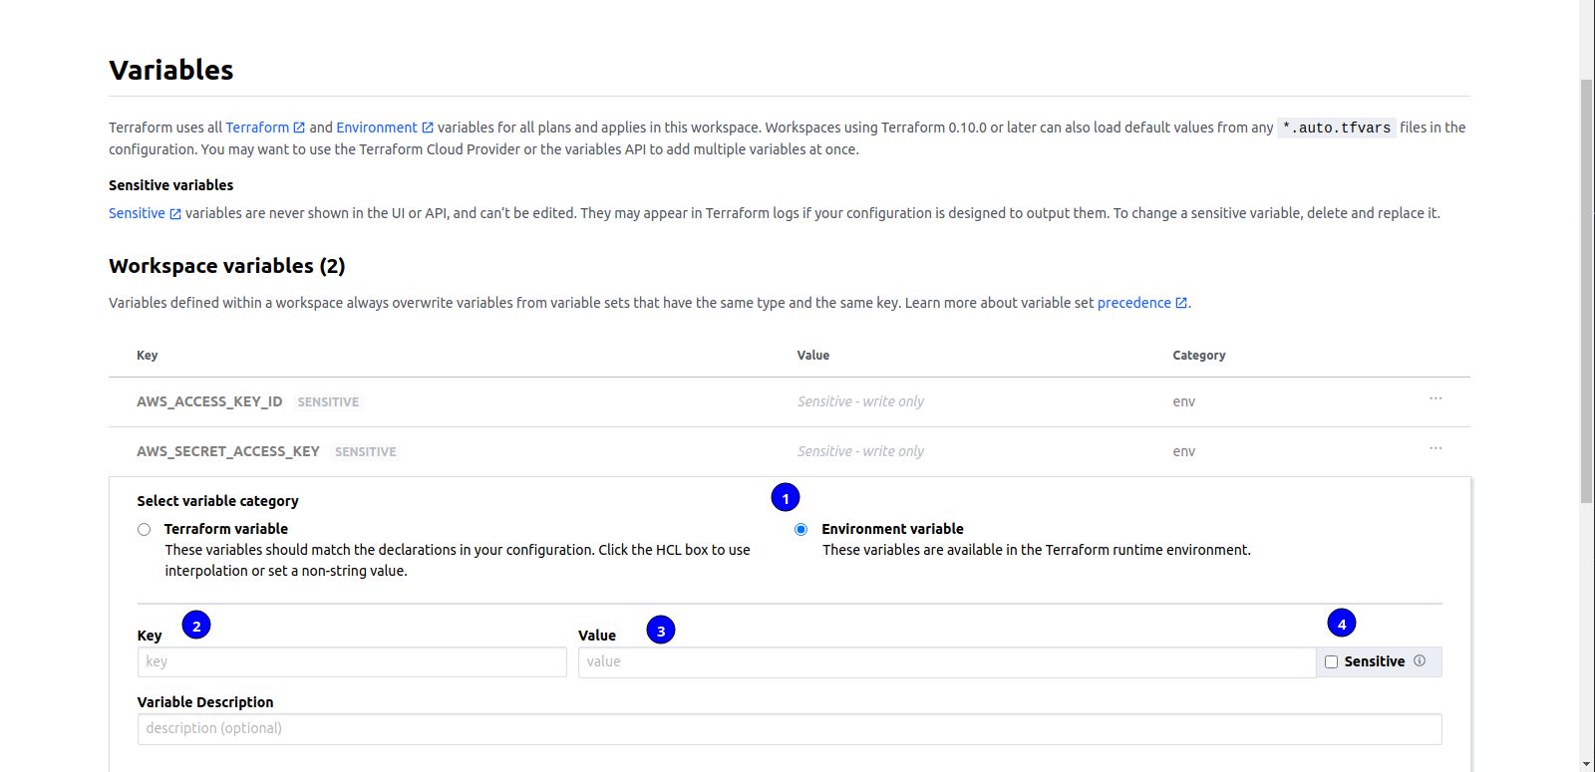
Task: Click the external link icon beside precedence
Action: [1181, 303]
